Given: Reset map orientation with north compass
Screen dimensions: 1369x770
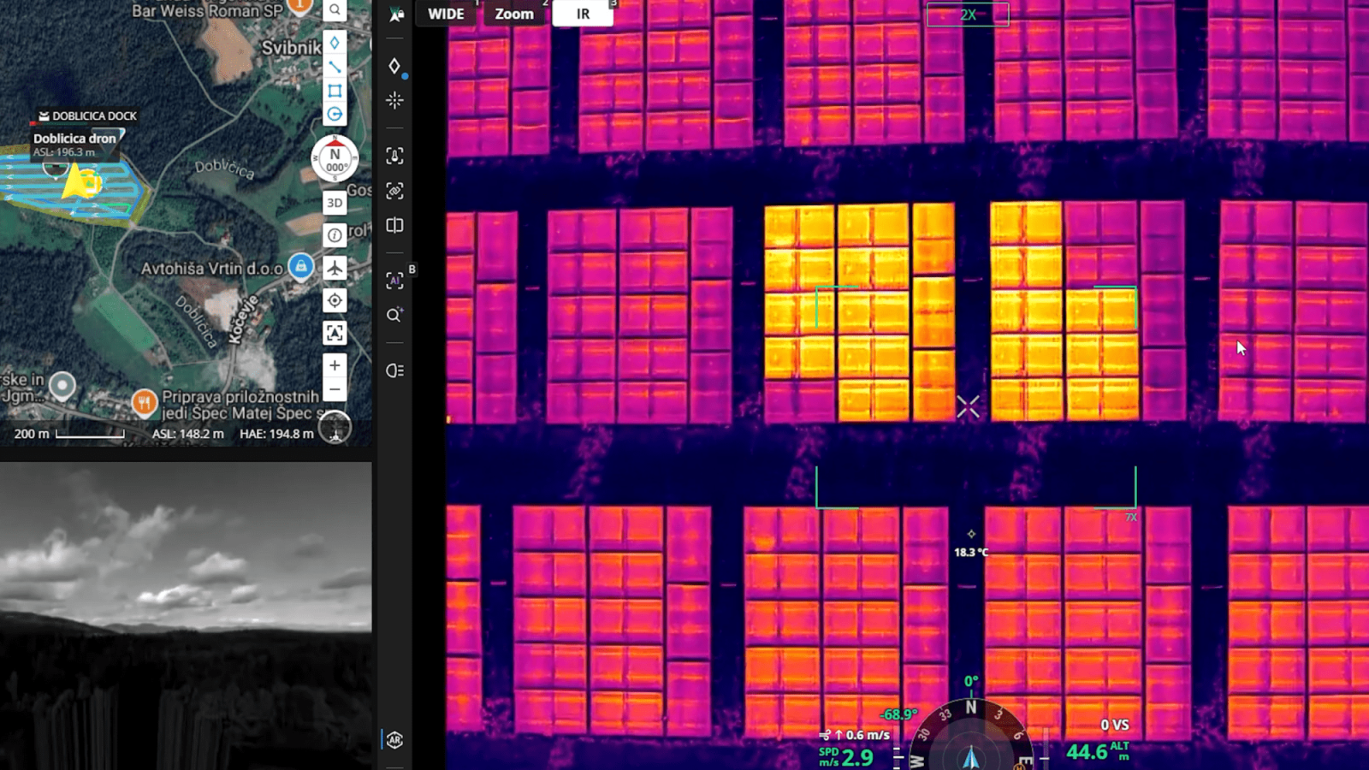Looking at the screenshot, I should coord(335,159).
